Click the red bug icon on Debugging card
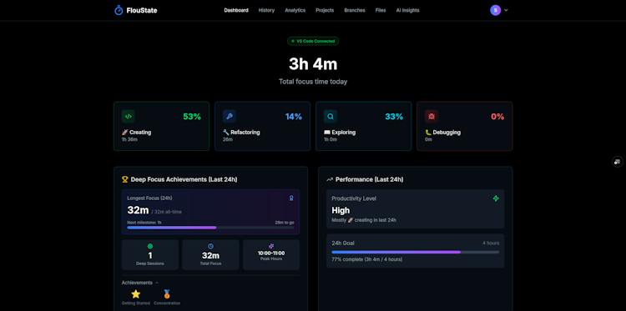Viewport: 626px width, 311px height. pyautogui.click(x=432, y=117)
